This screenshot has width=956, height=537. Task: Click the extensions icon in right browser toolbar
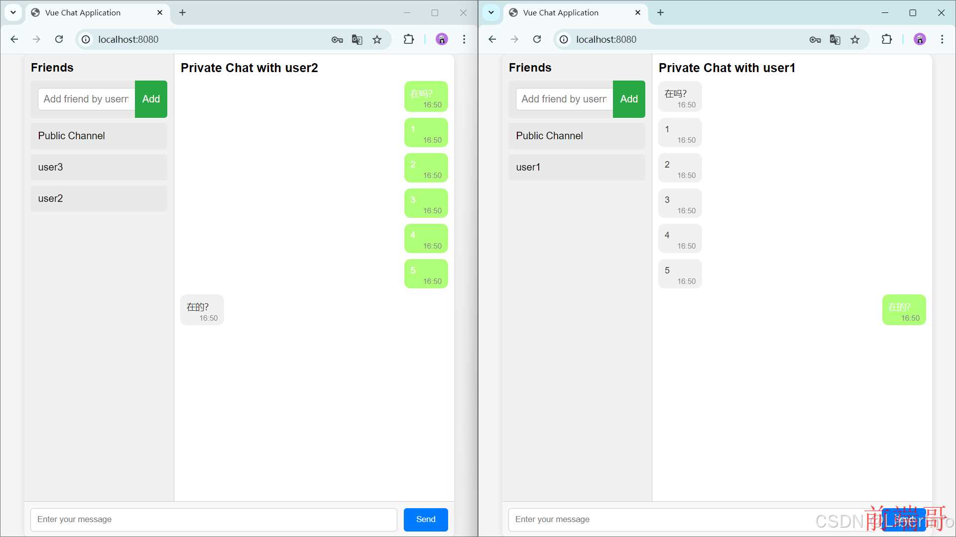point(887,39)
